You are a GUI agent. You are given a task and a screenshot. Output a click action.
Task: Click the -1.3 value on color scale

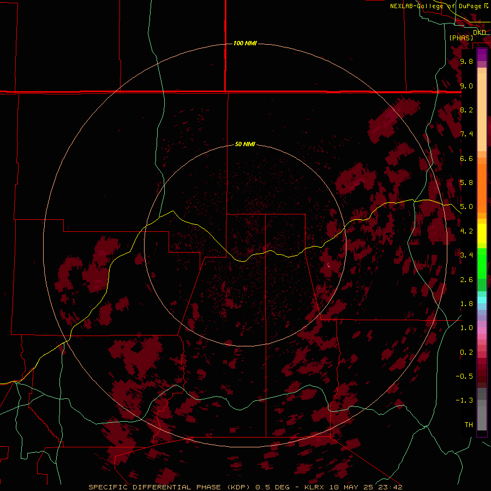pos(464,400)
